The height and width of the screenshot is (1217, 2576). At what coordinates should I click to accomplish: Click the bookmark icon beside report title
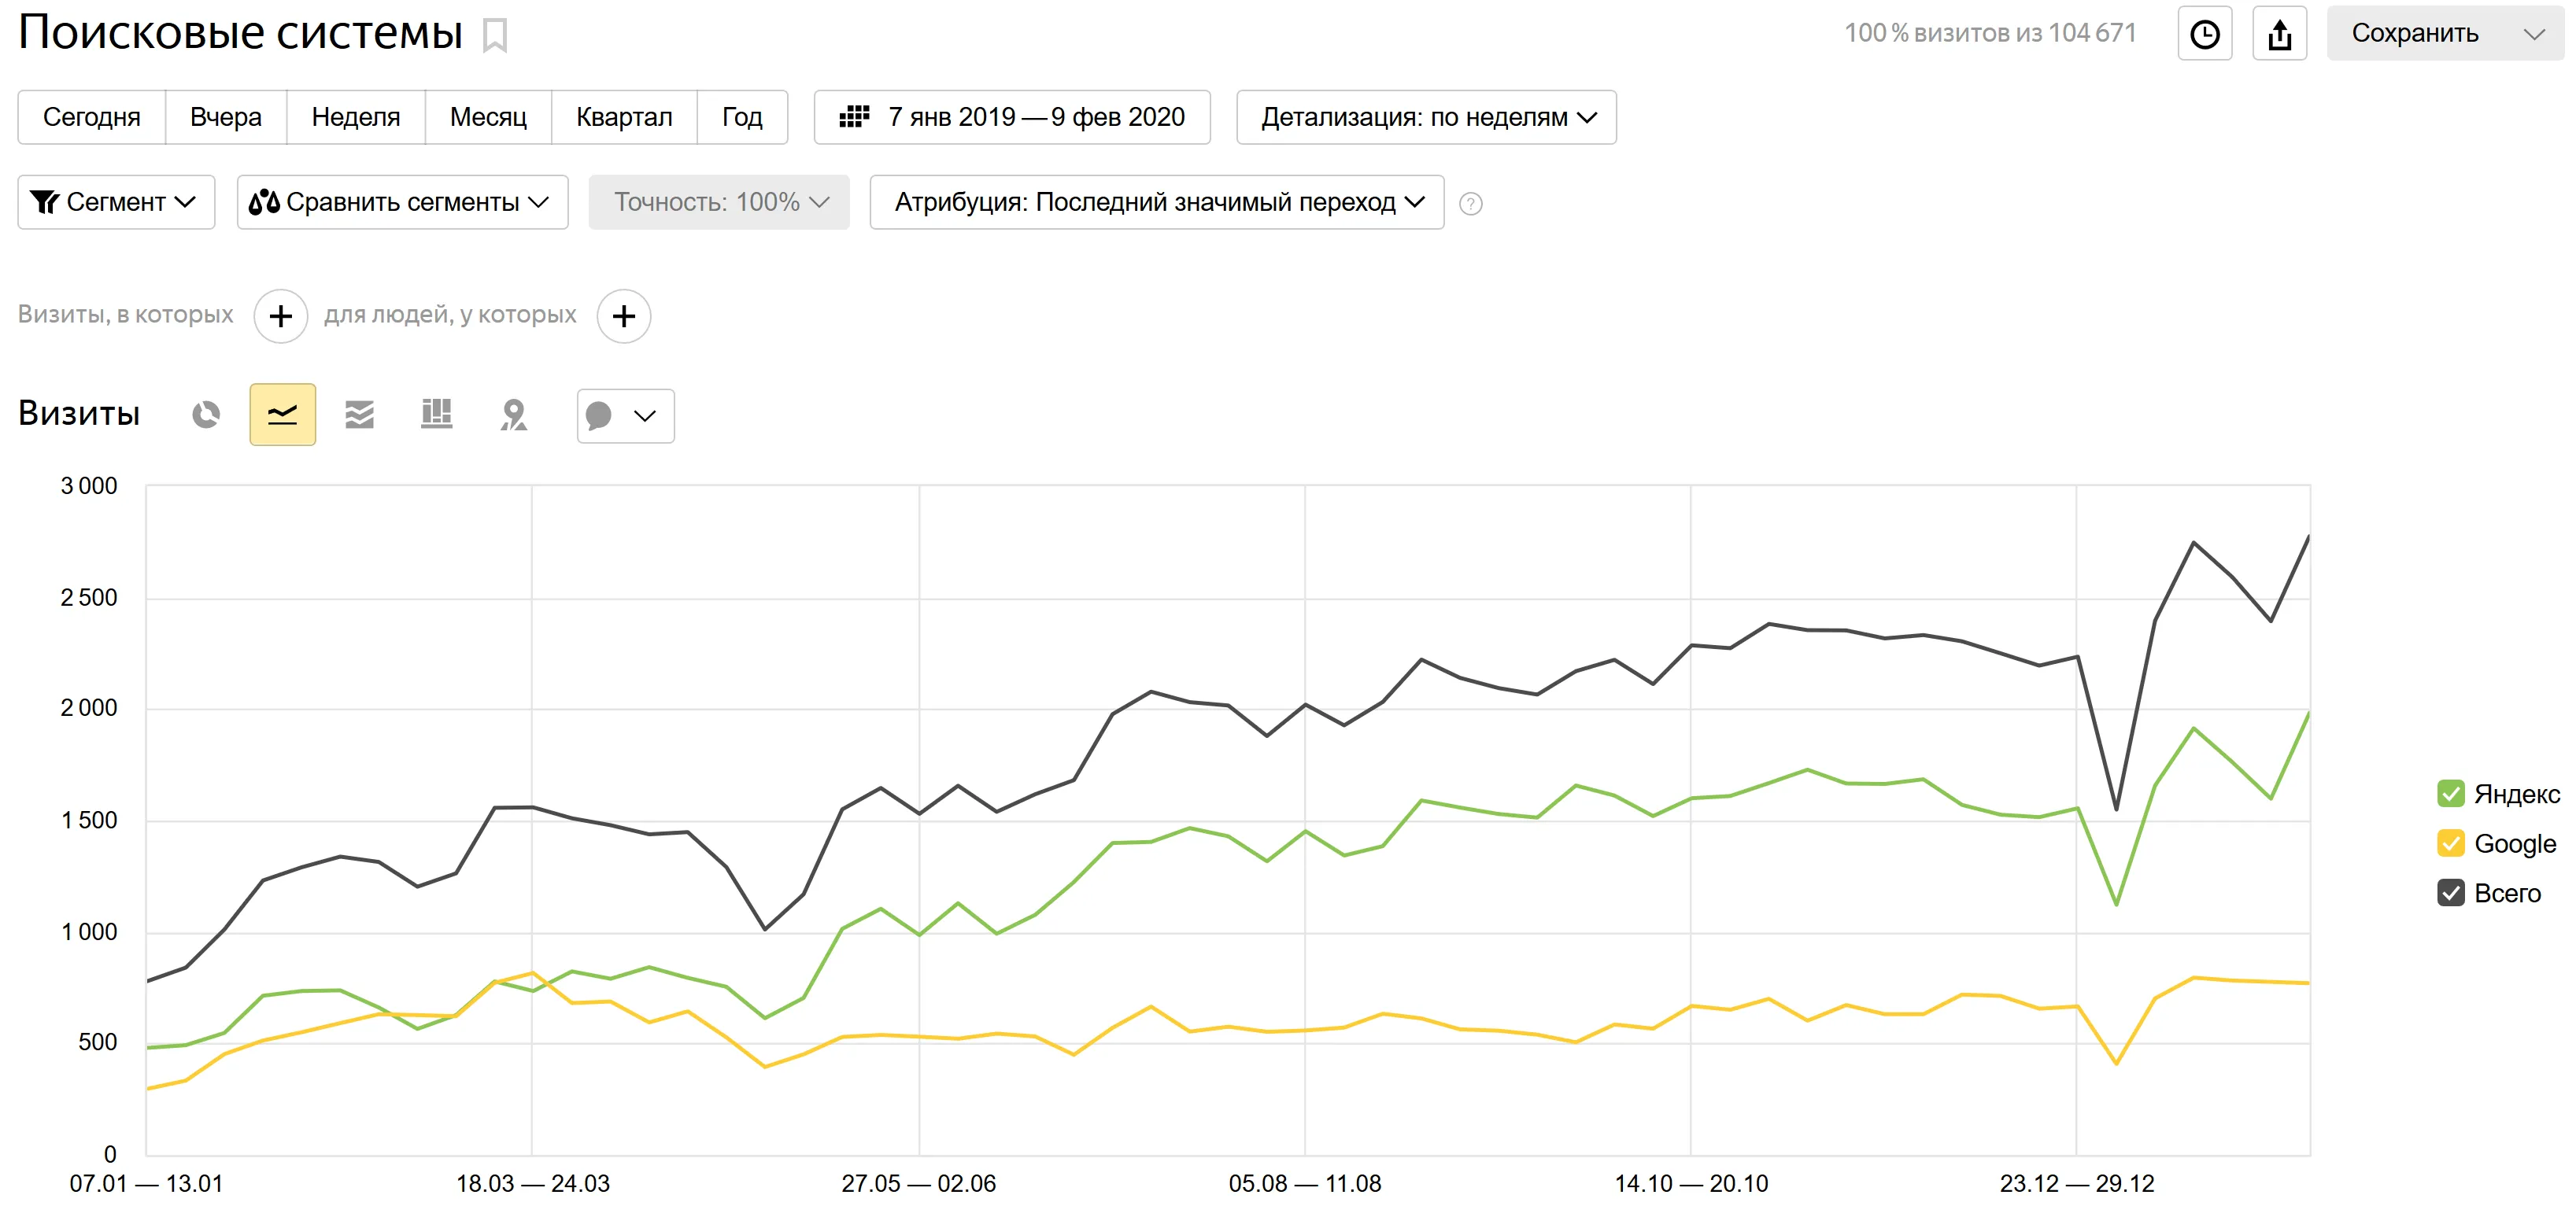tap(495, 35)
